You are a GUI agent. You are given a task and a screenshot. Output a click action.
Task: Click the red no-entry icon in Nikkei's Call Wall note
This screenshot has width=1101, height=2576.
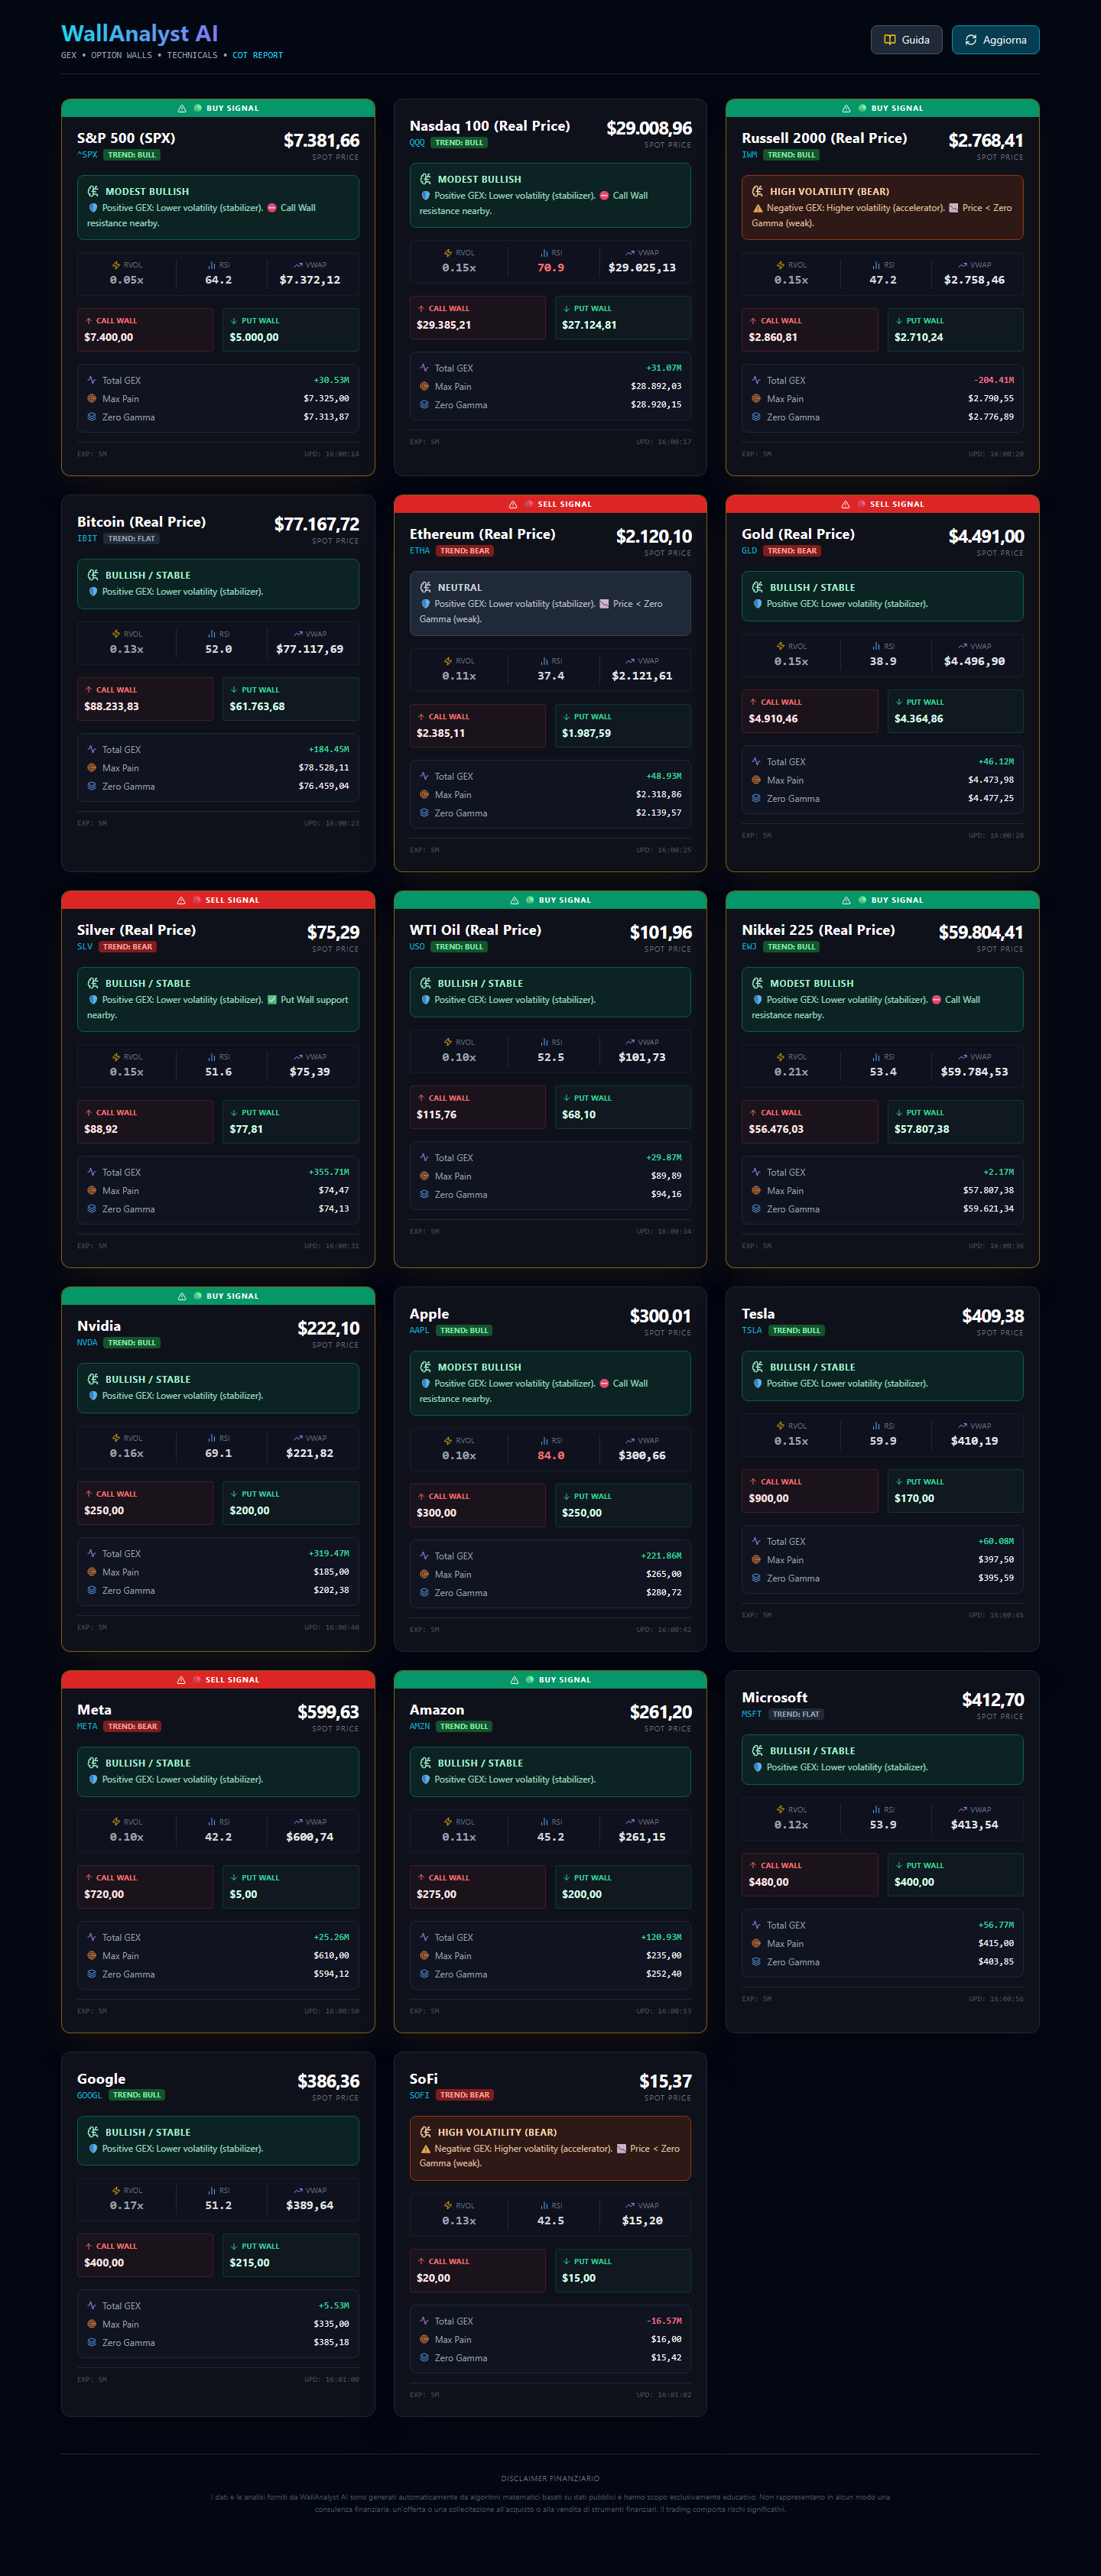[936, 1000]
